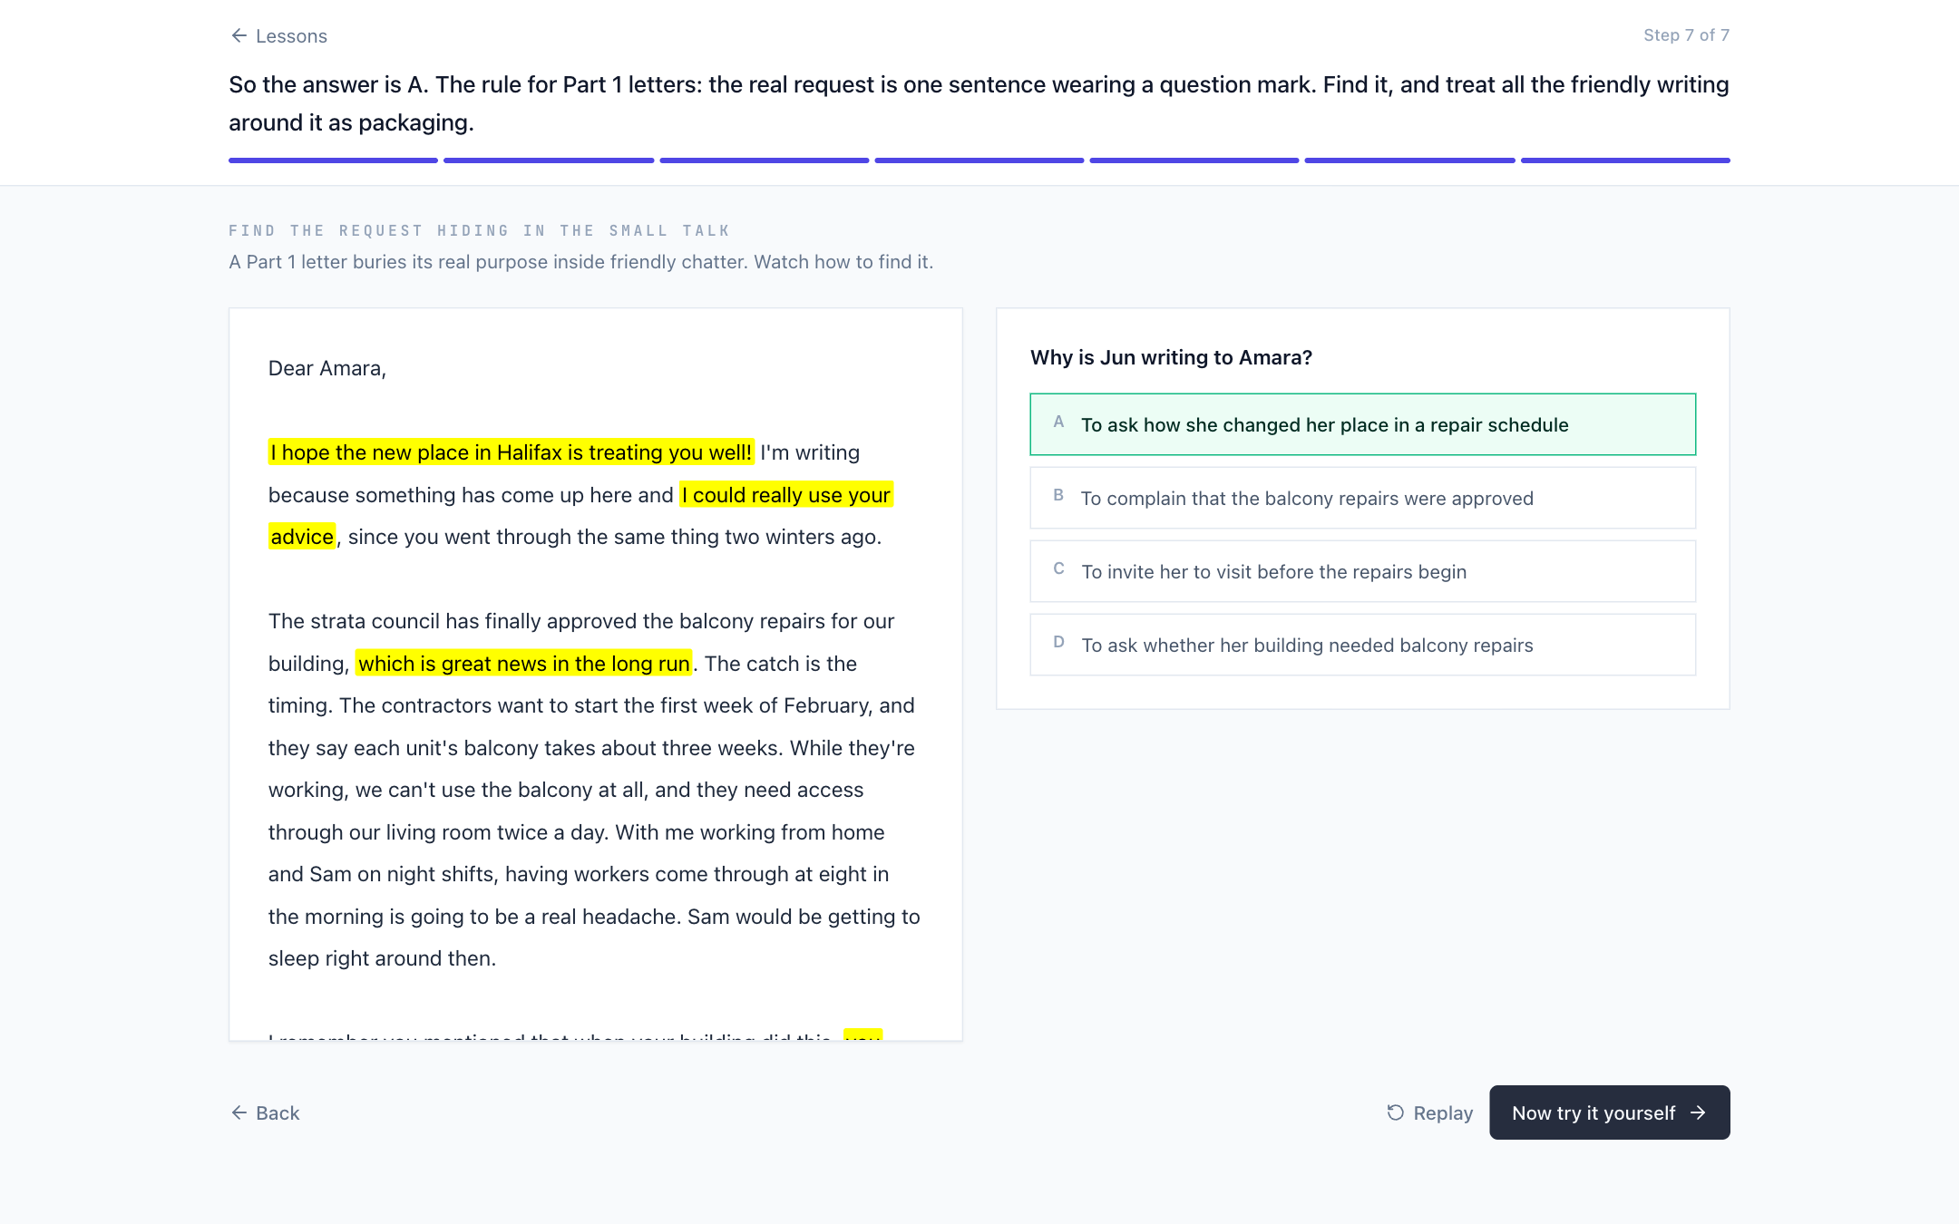Click the back arrow icon at bottom left
The height and width of the screenshot is (1224, 1959).
click(x=239, y=1112)
